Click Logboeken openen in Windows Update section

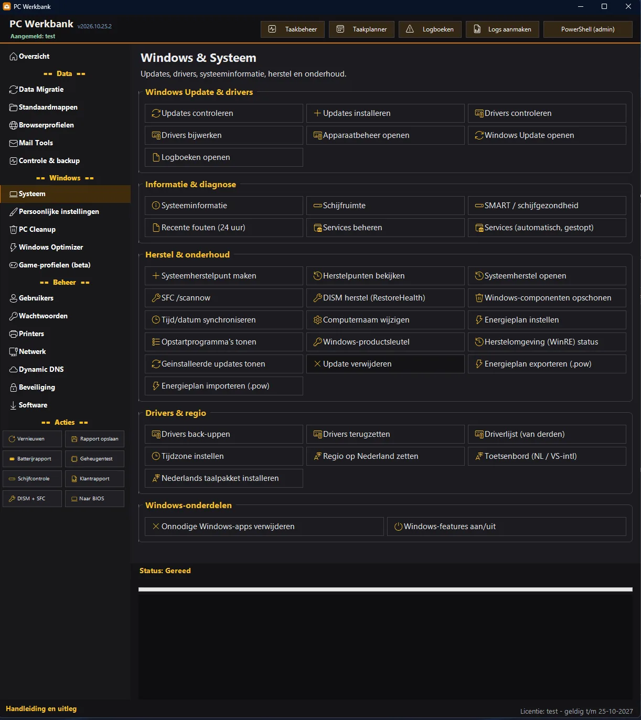(x=224, y=157)
